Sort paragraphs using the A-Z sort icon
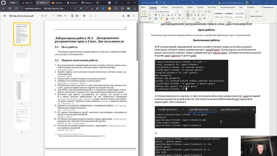The image size is (277, 156). click(x=200, y=19)
